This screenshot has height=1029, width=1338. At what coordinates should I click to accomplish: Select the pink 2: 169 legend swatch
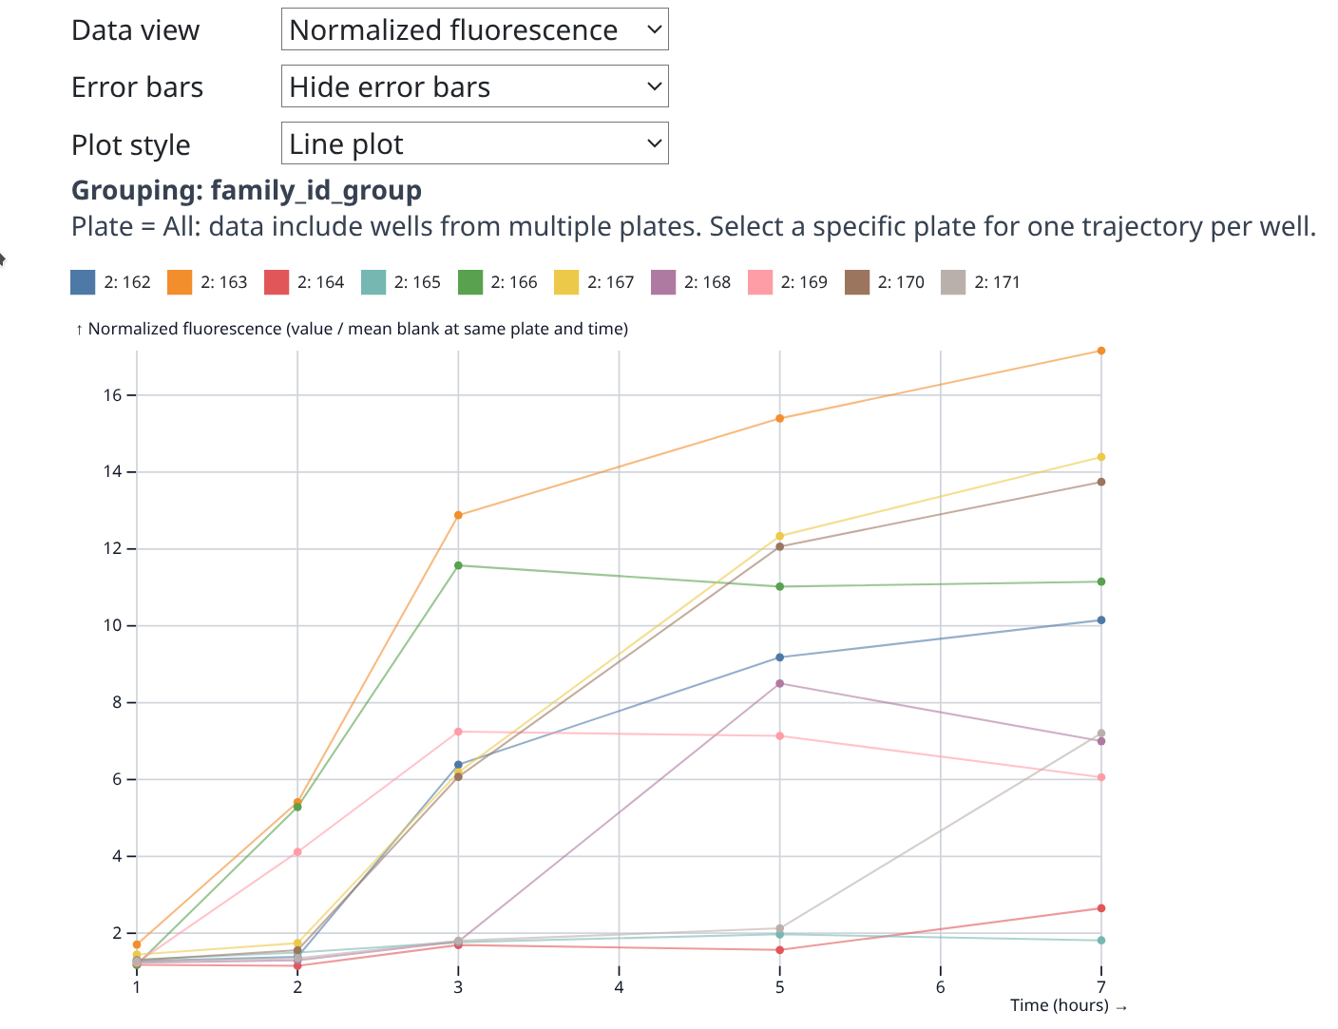[760, 282]
